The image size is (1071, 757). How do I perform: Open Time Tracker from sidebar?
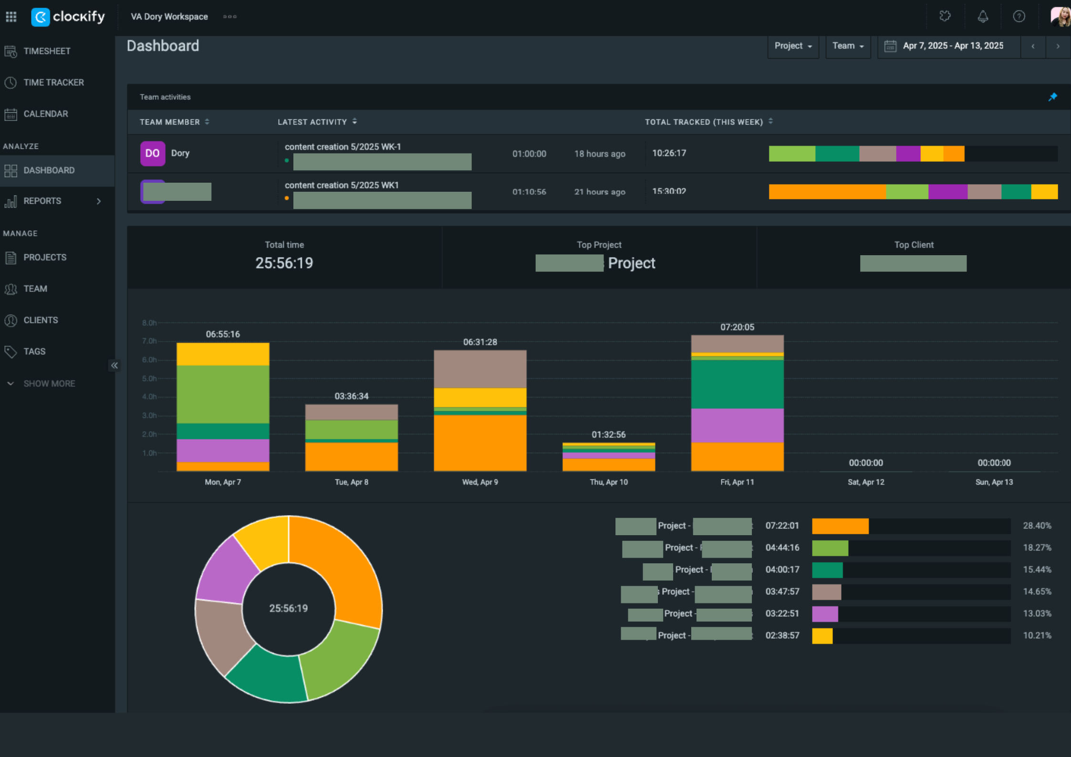[53, 83]
